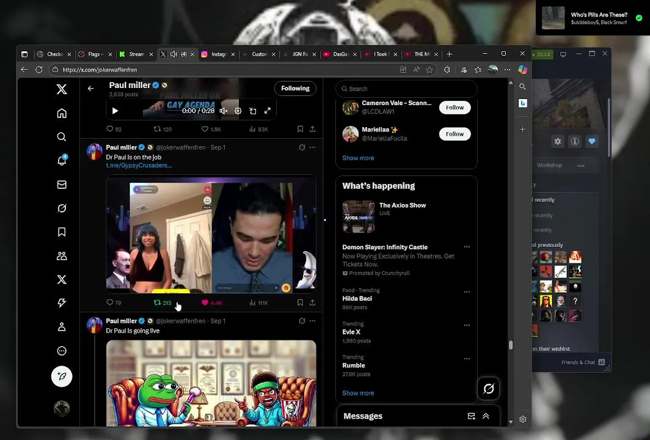Switch to the DasGa browser tab
This screenshot has height=440, width=650.
340,54
